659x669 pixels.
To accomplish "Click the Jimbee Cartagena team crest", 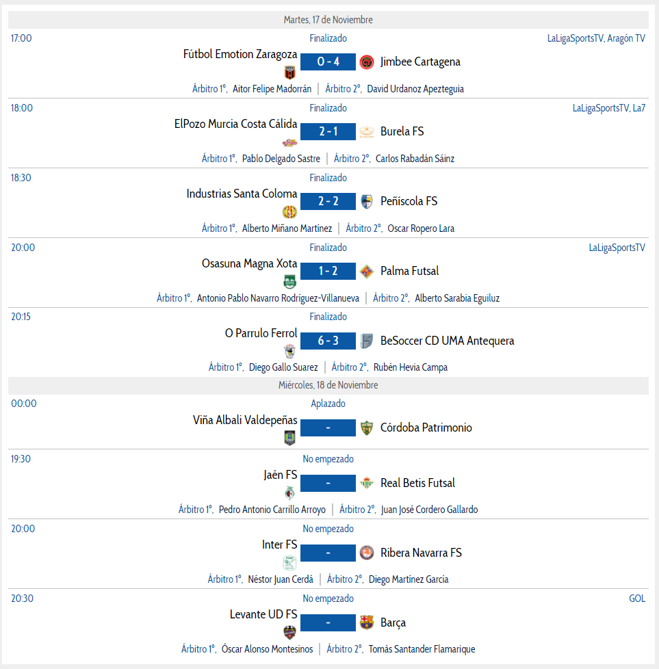I will click(367, 62).
